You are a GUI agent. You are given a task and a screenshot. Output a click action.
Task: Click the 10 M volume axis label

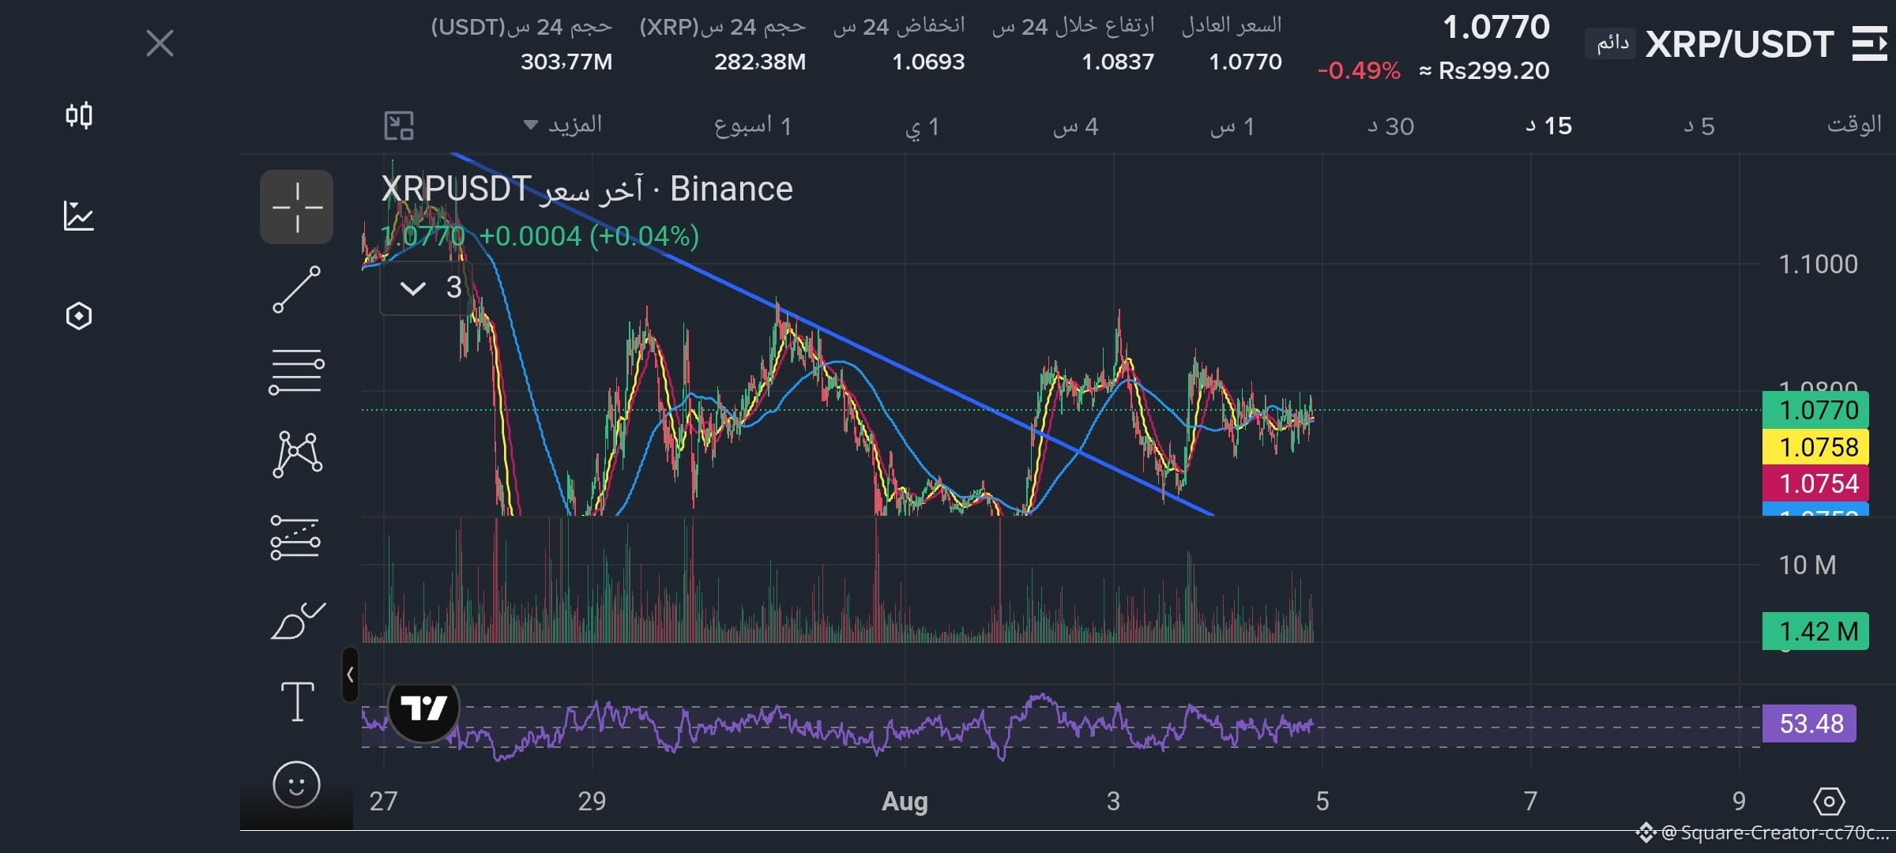[1807, 565]
